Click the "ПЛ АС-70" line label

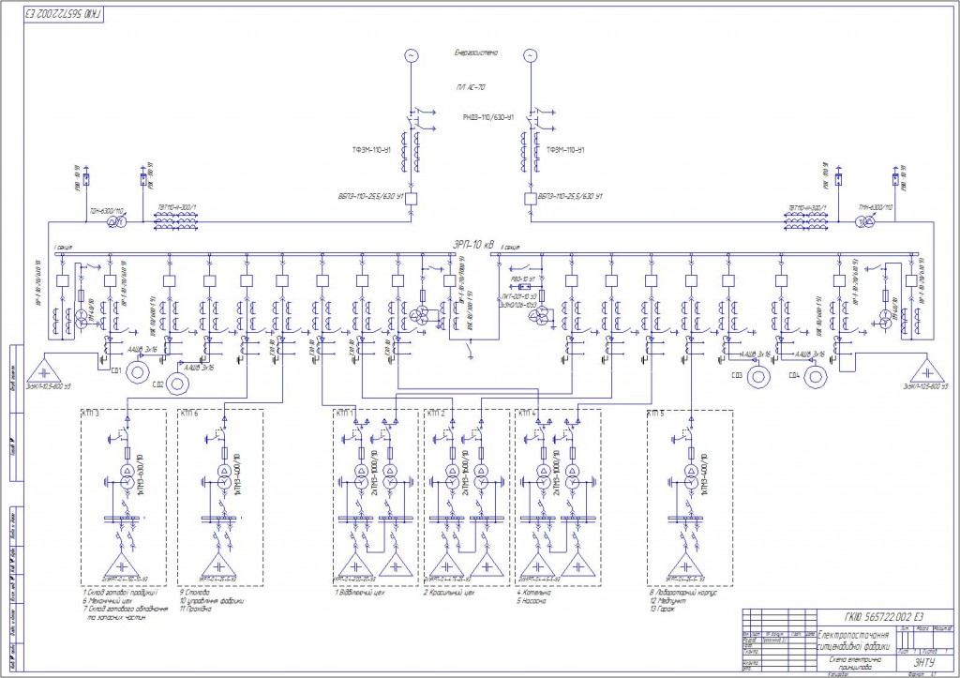(x=471, y=87)
